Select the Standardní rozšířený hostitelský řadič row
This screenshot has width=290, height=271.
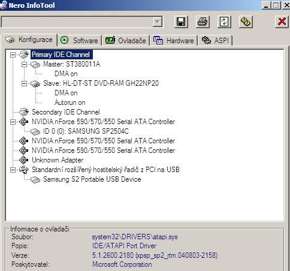[x=105, y=170]
